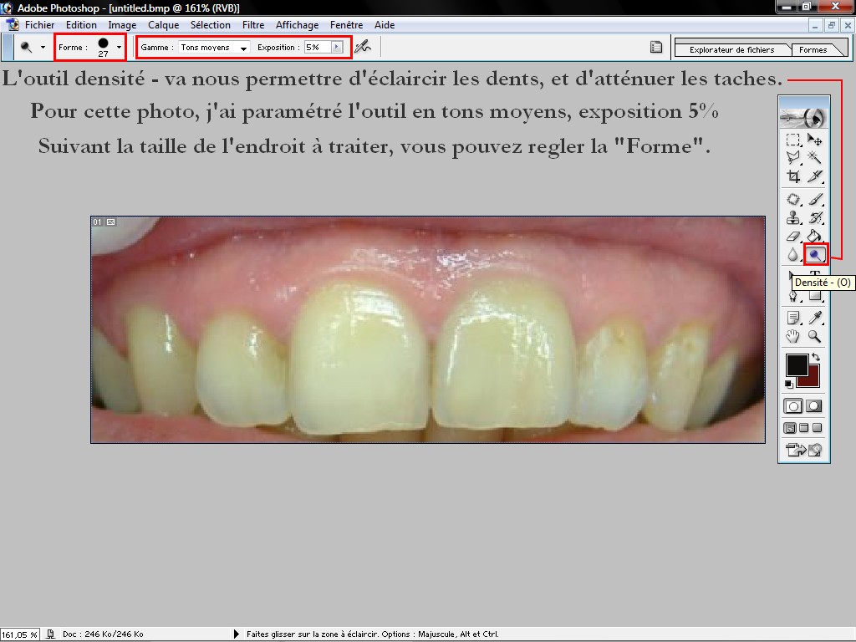
Task: Select the Paint Bucket tool
Action: [814, 236]
